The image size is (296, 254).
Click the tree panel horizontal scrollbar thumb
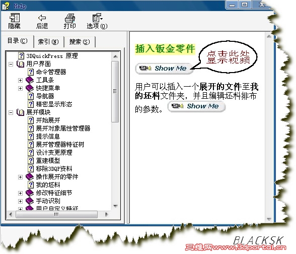point(56,214)
